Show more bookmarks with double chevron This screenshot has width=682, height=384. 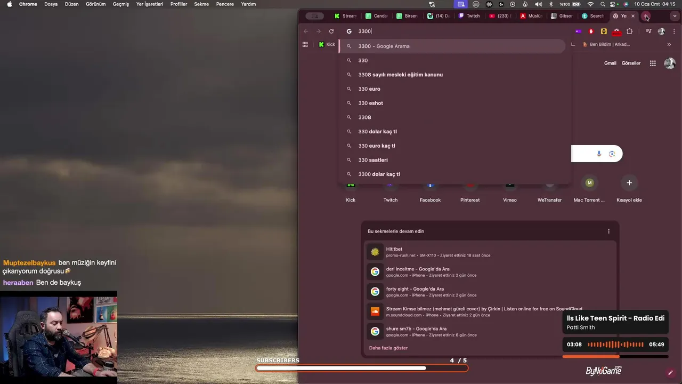(x=669, y=44)
